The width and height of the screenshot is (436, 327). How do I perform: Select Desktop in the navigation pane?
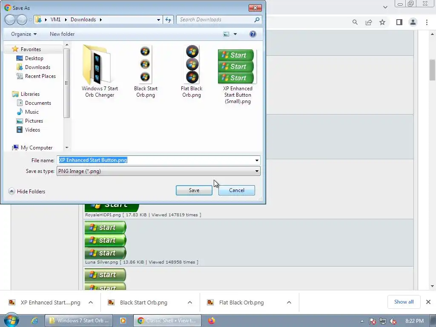(34, 58)
